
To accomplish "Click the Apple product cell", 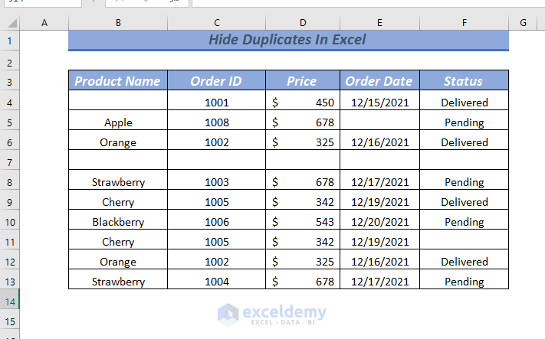I will [x=118, y=122].
